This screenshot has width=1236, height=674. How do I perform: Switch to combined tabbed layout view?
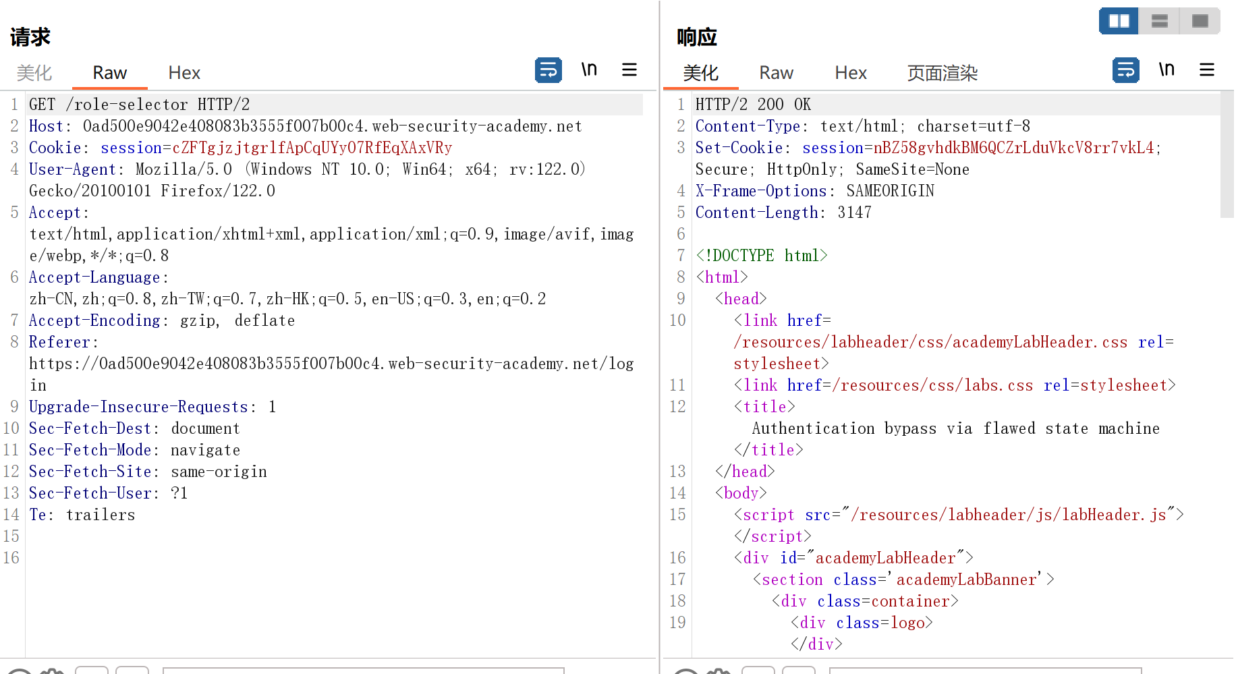coord(1200,21)
